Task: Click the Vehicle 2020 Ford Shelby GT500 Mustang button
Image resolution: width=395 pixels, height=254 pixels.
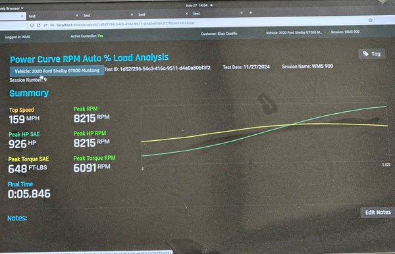Action: pos(57,71)
